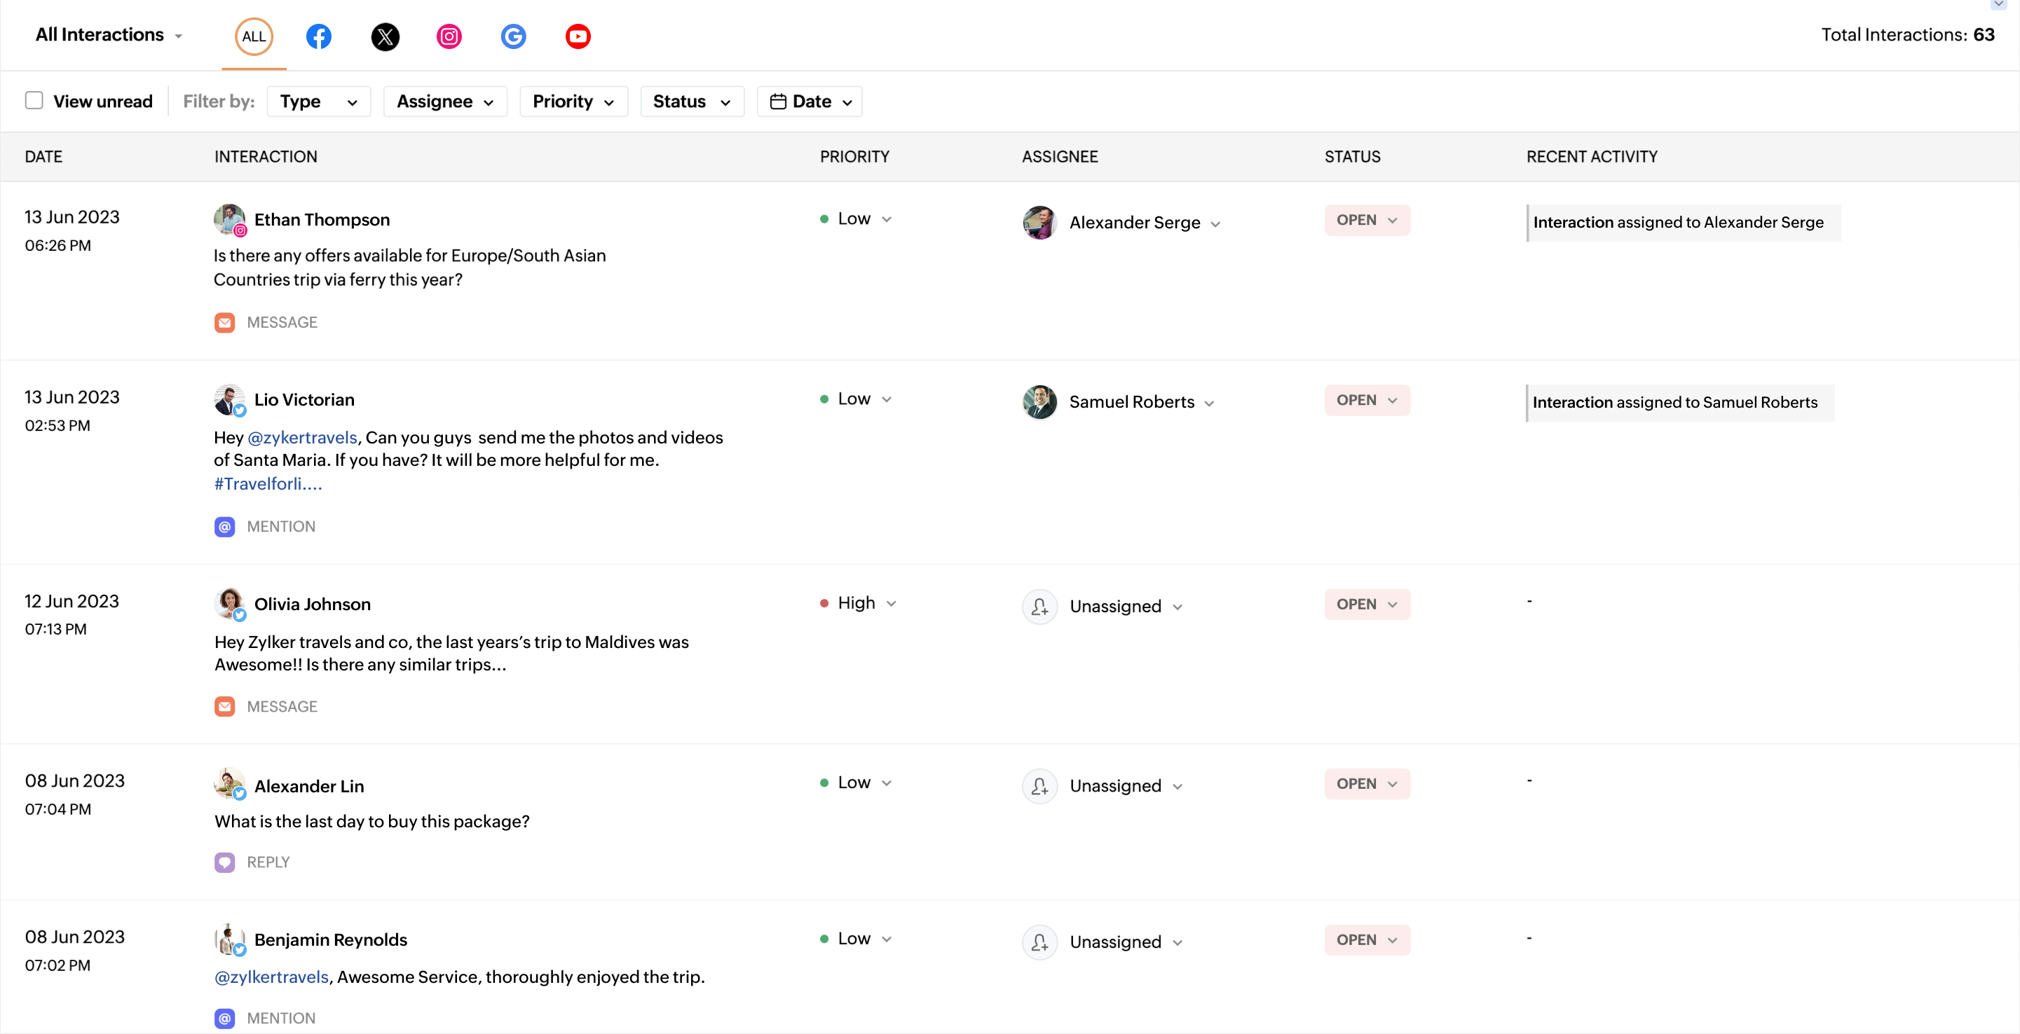Filter interactions by YouTube icon

578,37
